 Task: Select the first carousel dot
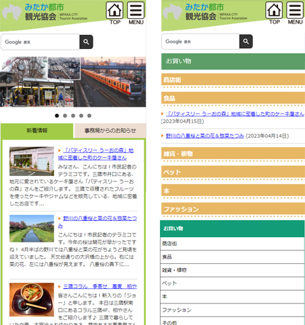tap(57, 115)
